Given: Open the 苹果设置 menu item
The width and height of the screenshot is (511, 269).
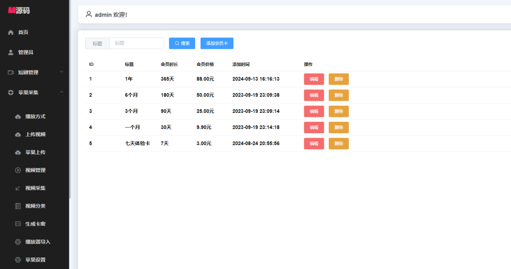Looking at the screenshot, I should [35, 260].
